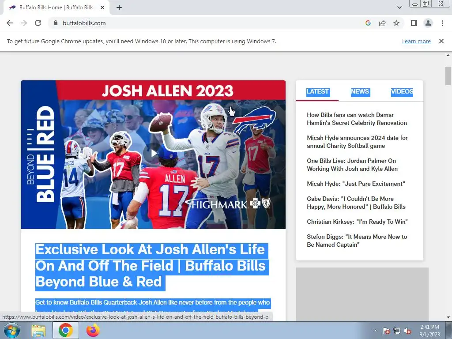The image size is (452, 339).
Task: Select the Buffalo Bills Home tab
Action: pos(56,8)
